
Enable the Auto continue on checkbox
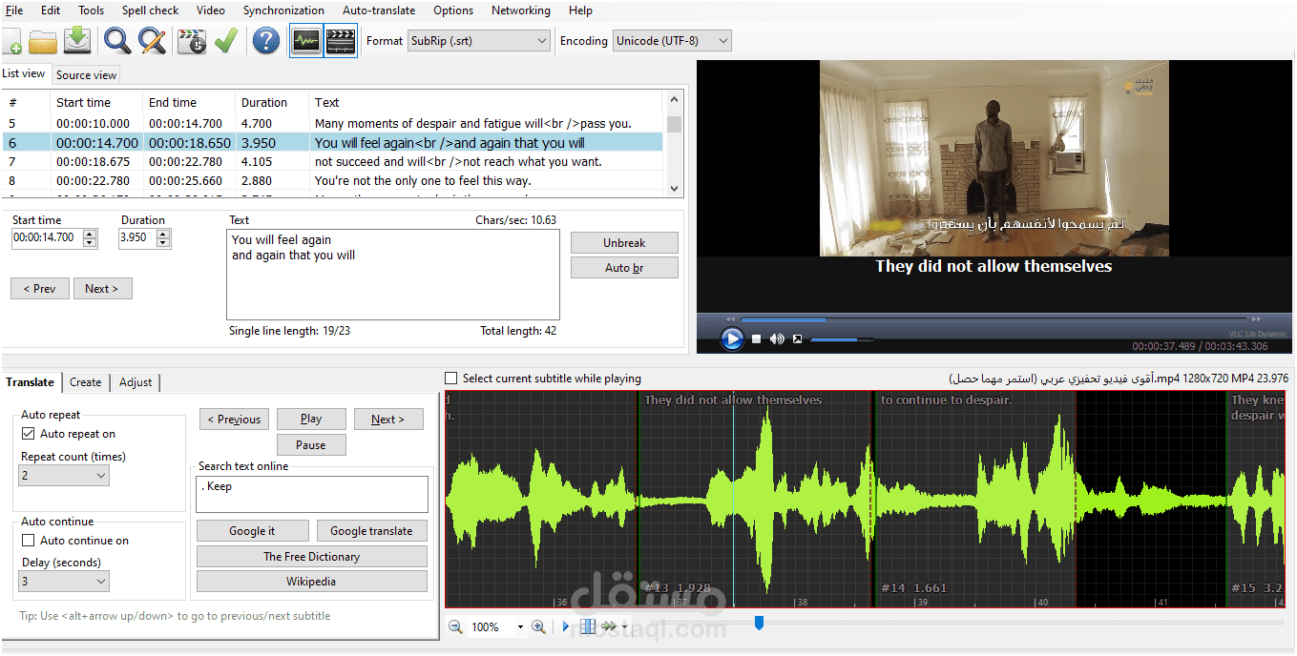click(28, 541)
